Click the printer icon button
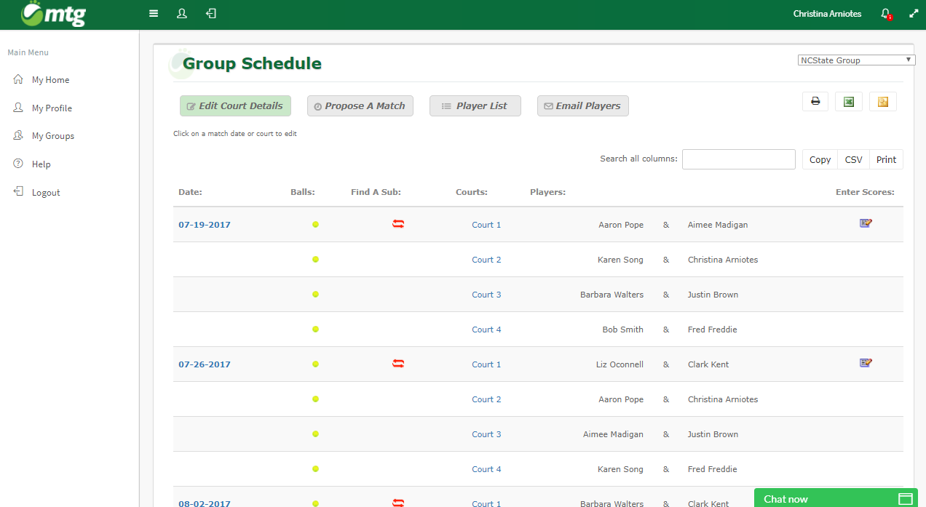 pos(815,102)
